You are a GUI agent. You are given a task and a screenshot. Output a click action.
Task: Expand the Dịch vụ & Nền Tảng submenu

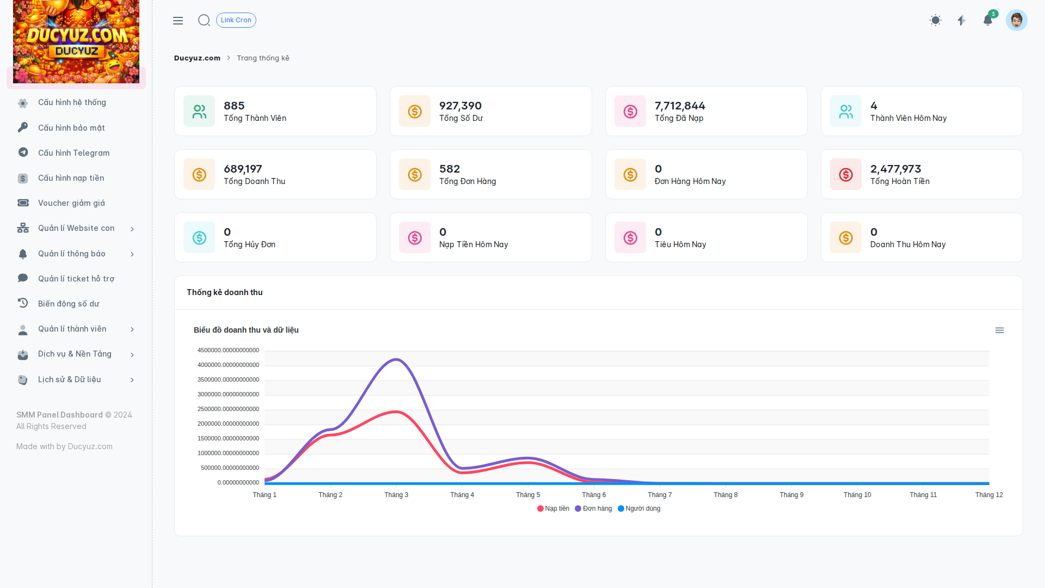tap(76, 354)
